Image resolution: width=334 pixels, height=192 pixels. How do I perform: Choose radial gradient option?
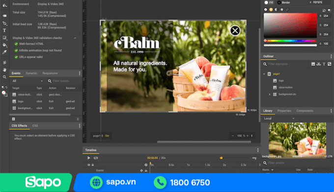(x=282, y=9)
